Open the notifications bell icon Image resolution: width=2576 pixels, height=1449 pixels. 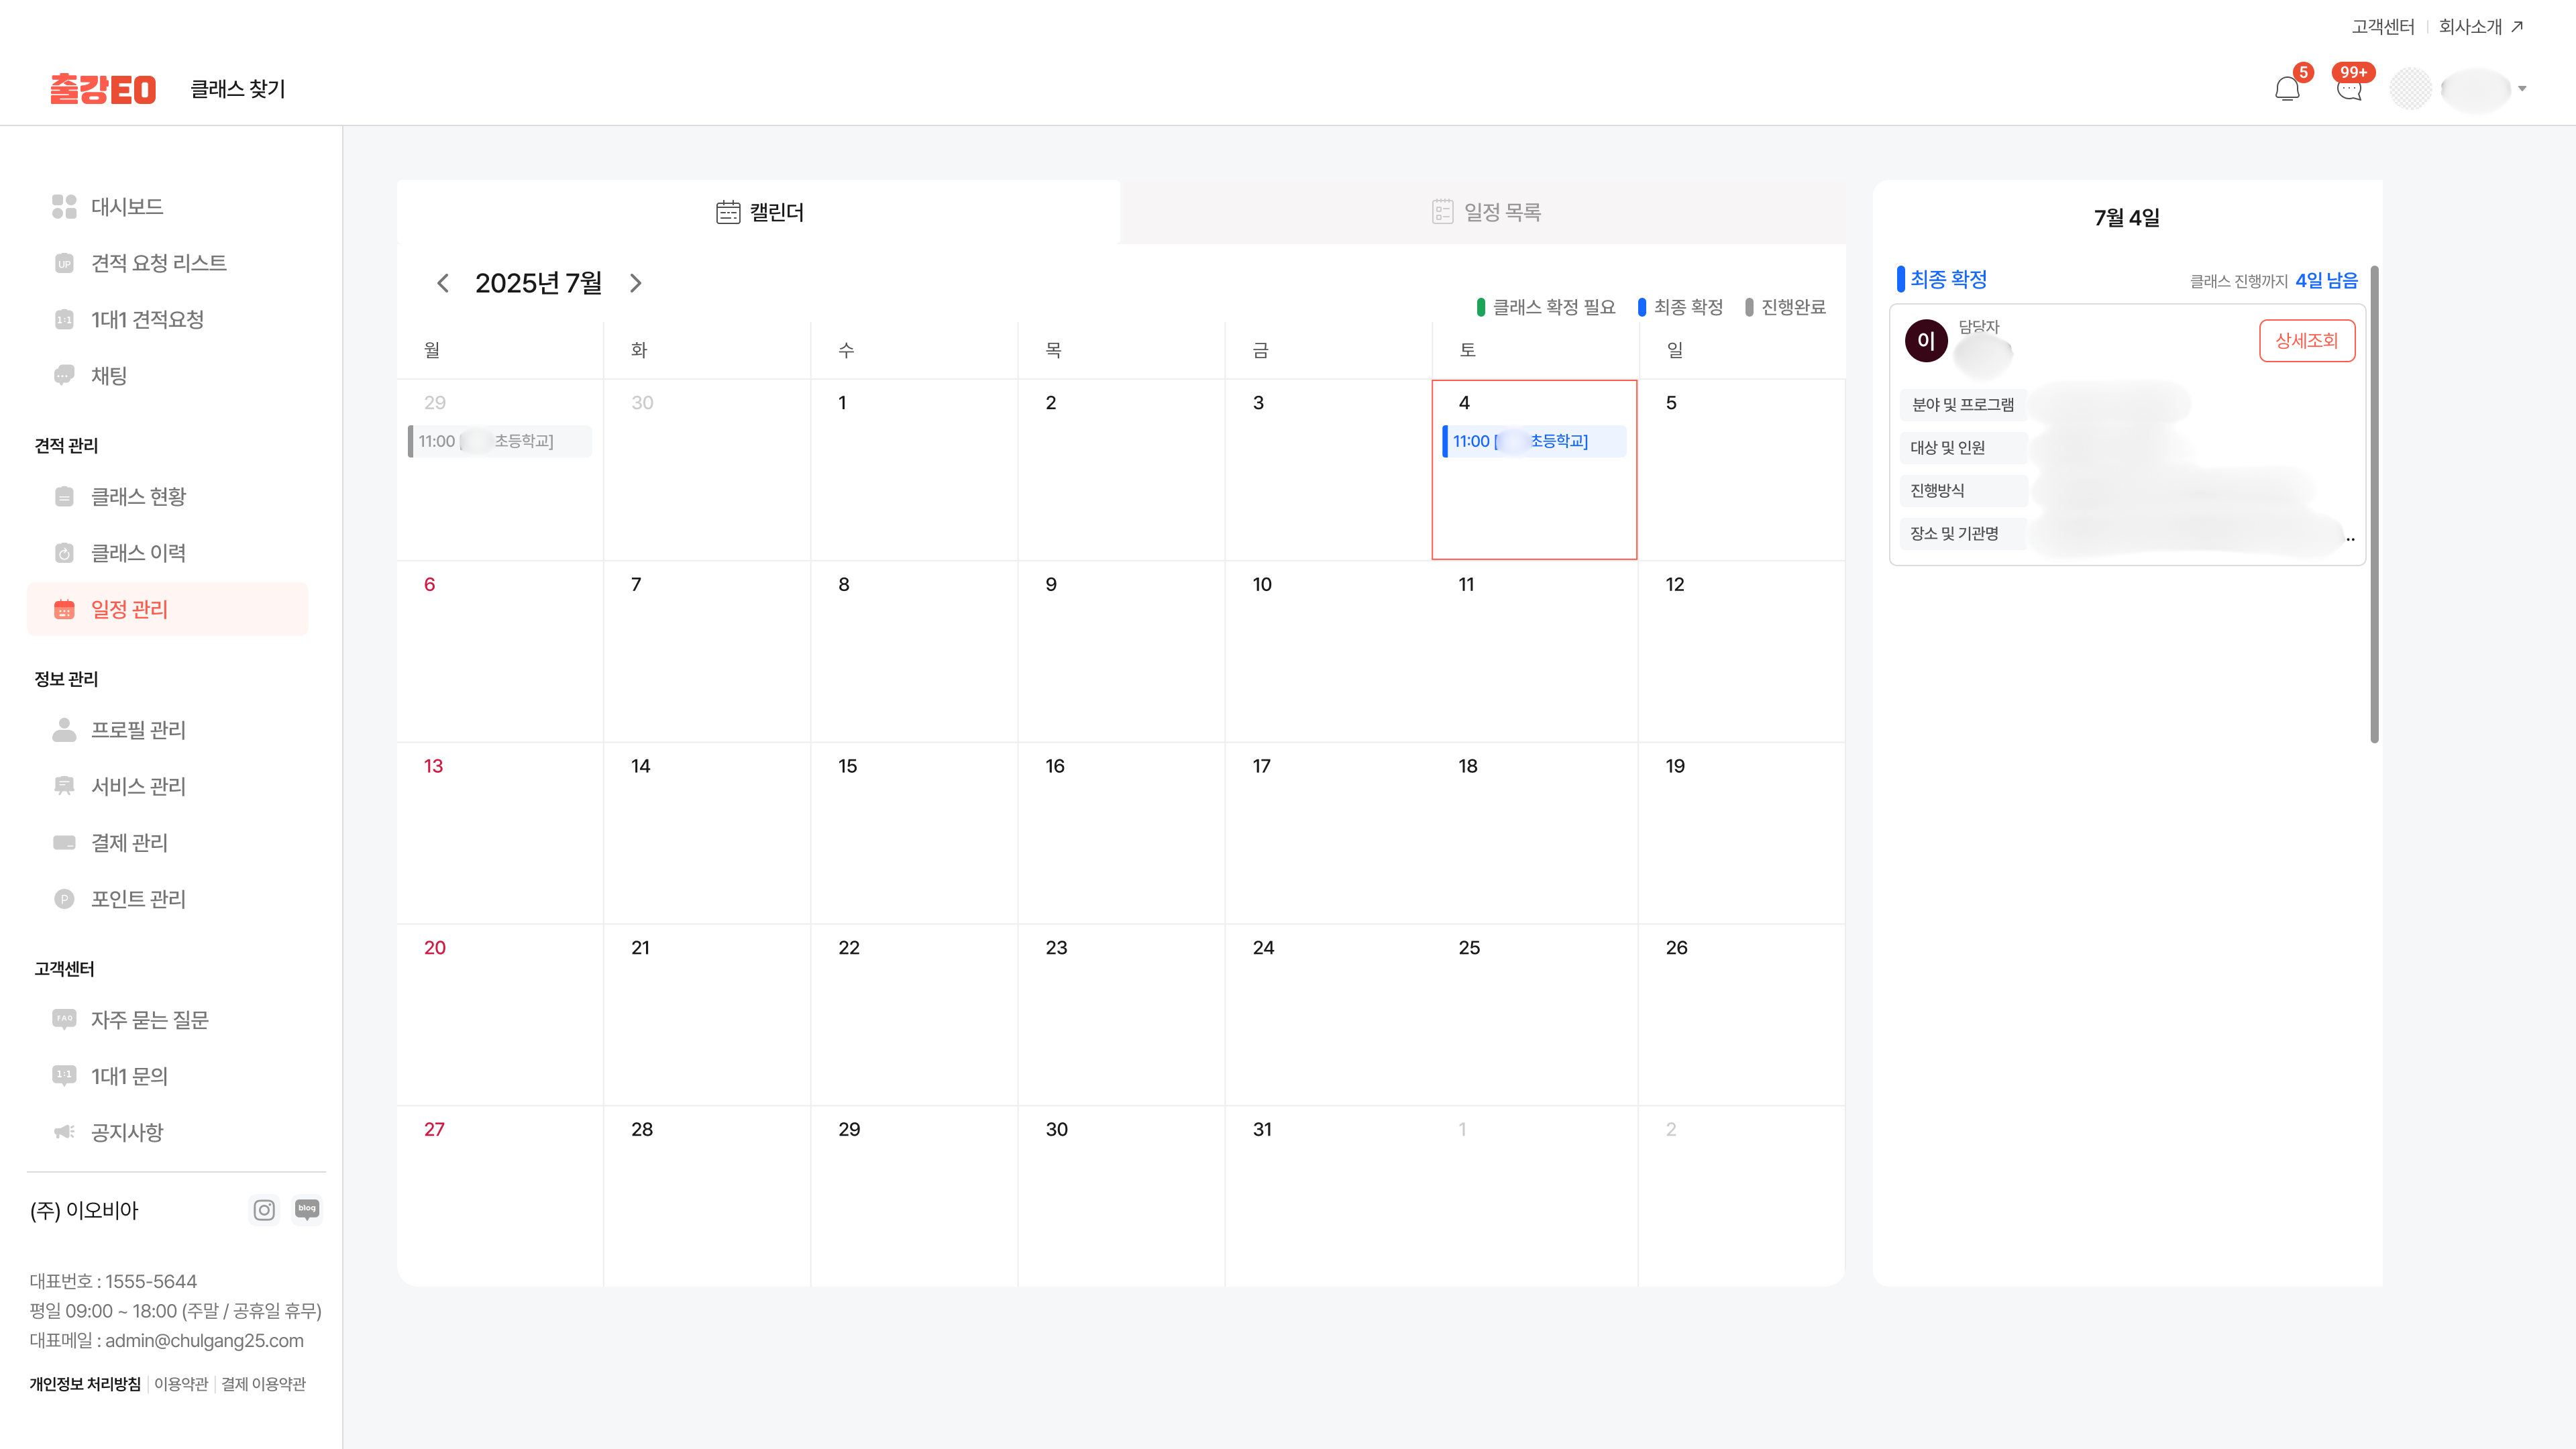[x=2287, y=89]
